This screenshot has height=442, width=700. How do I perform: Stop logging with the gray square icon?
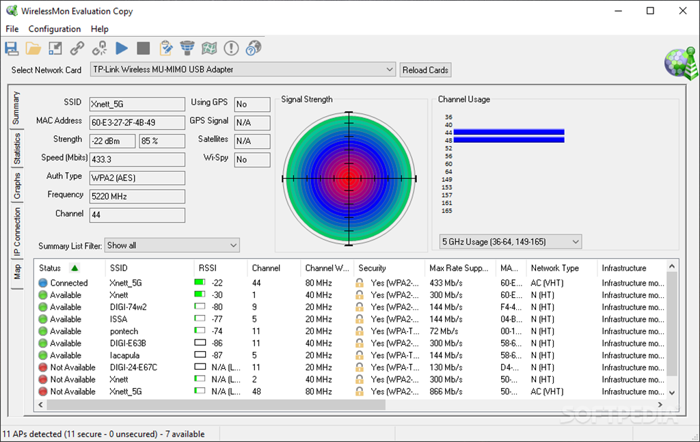point(144,49)
